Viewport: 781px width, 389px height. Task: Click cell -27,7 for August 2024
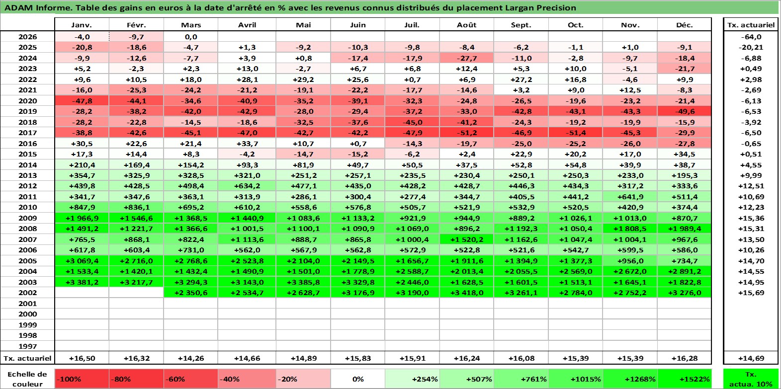[x=466, y=58]
